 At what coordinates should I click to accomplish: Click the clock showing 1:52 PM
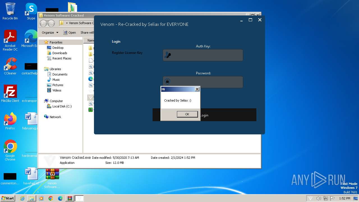[344, 198]
